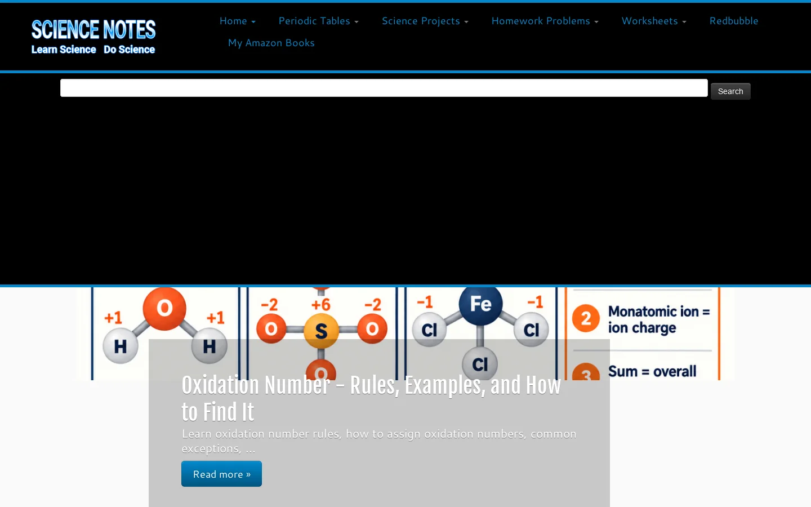
Task: Click the Learn Science Do Science tagline
Action: click(93, 50)
